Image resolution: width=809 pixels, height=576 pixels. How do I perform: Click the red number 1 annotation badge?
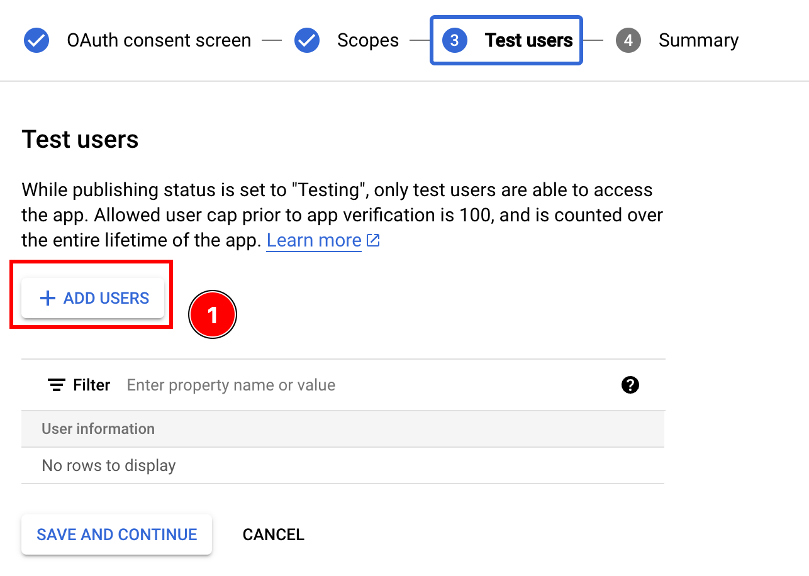click(x=213, y=314)
